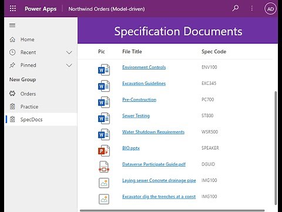Click the Practice clipboard icon

(12, 107)
